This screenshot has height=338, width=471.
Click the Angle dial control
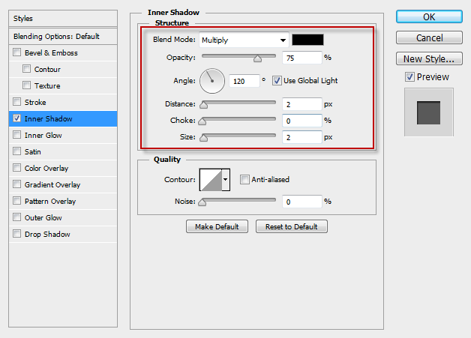[x=212, y=81]
